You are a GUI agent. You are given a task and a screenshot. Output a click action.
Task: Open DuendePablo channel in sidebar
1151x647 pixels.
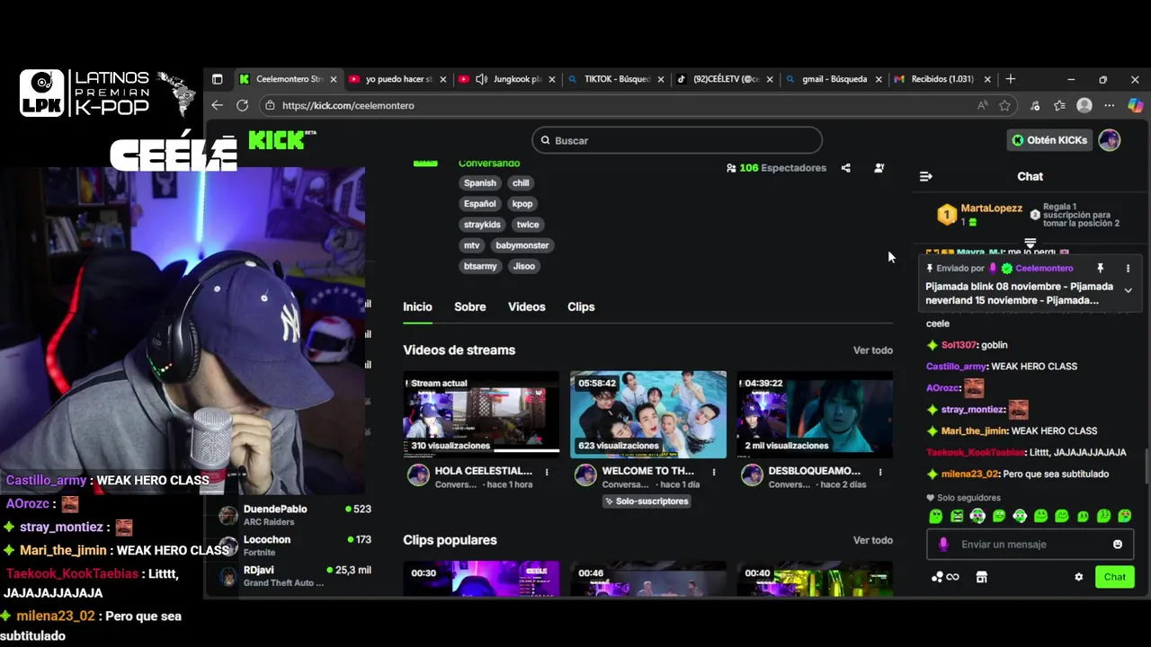click(x=295, y=515)
